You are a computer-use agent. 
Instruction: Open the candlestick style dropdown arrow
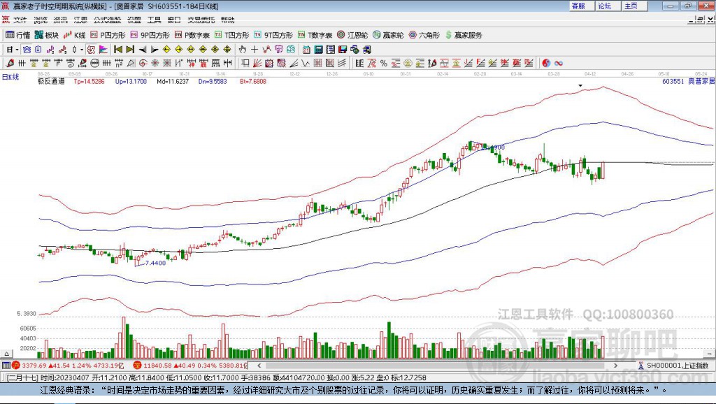click(82, 50)
